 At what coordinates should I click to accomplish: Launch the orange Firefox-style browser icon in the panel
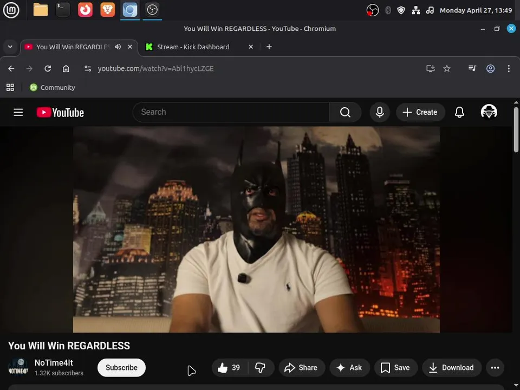[85, 10]
